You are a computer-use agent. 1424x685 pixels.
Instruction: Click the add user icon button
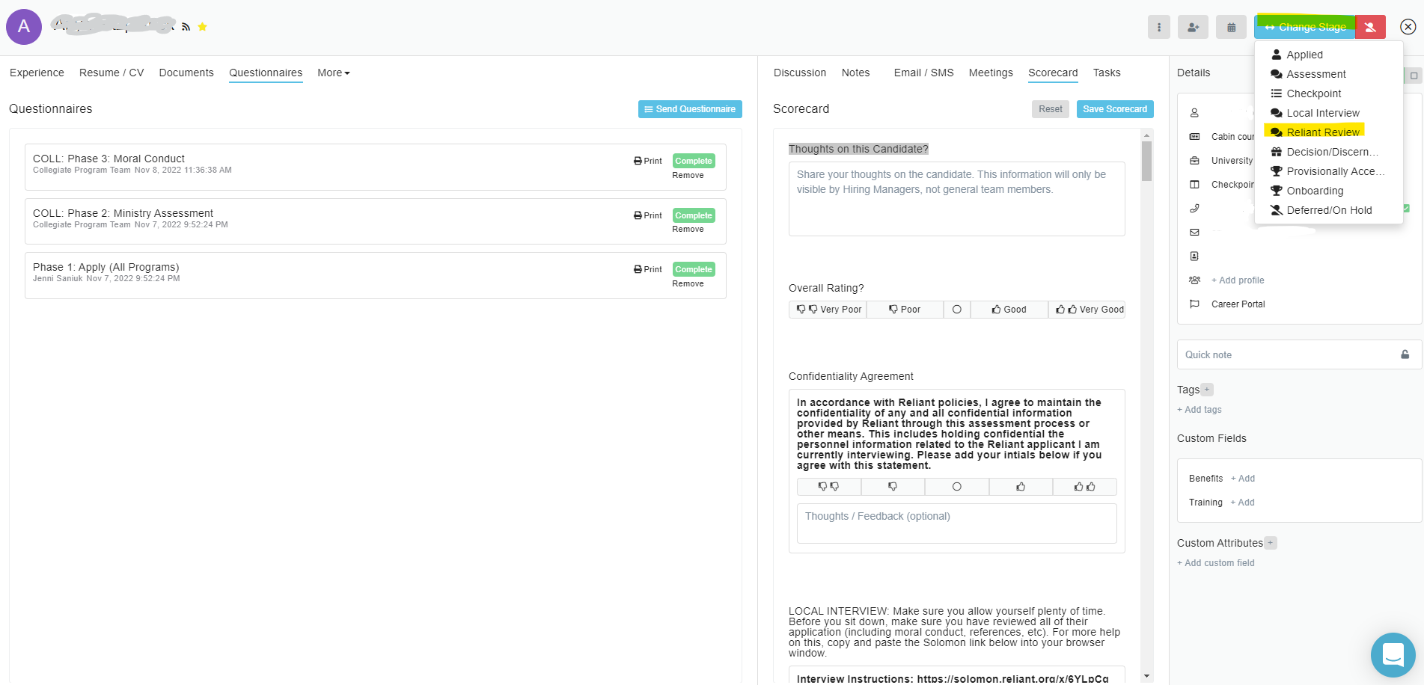pyautogui.click(x=1193, y=27)
